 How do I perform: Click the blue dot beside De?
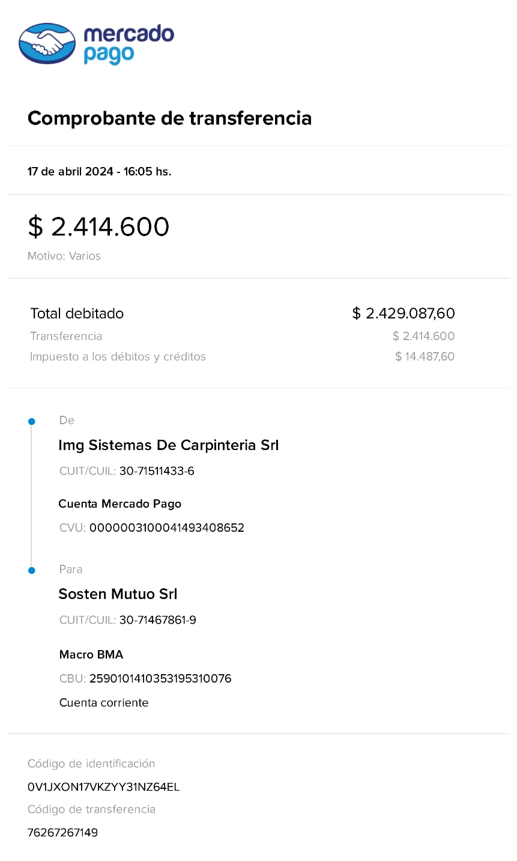[32, 422]
